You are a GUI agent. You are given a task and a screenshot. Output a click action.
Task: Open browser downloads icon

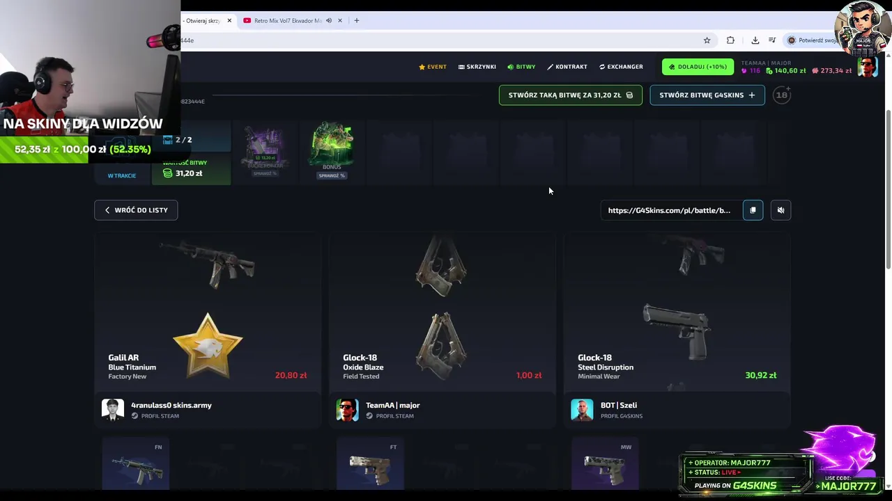(x=755, y=40)
